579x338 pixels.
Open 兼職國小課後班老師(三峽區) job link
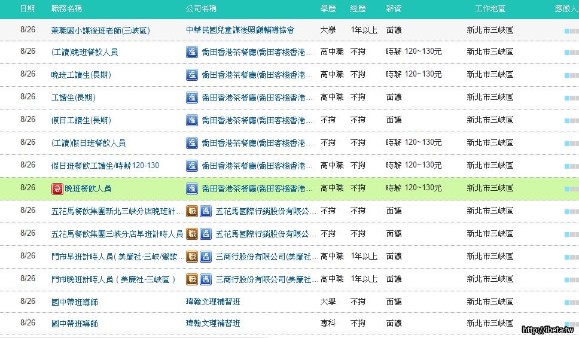[x=100, y=30]
